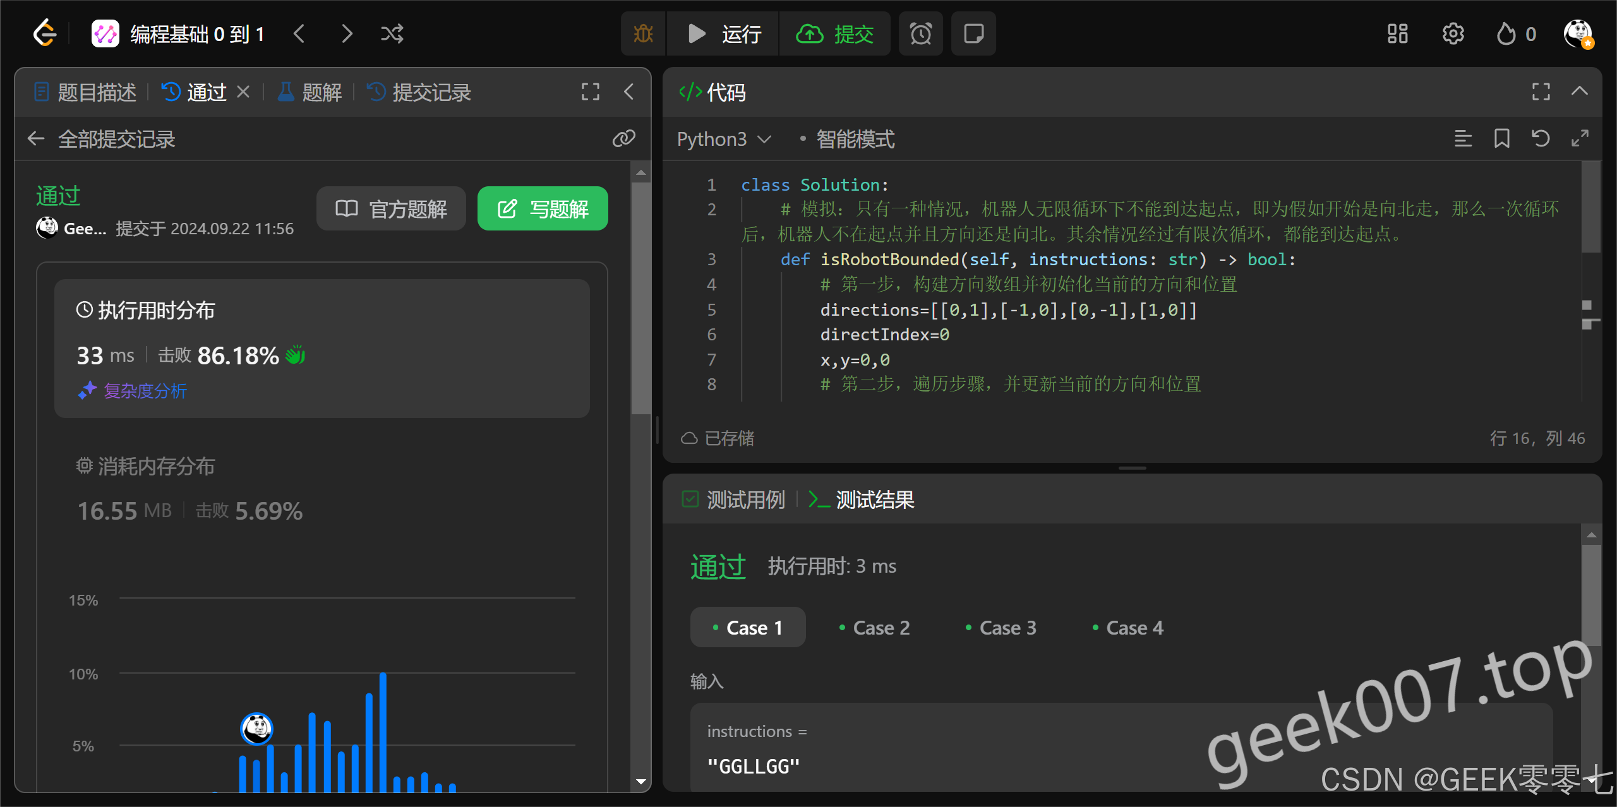Click the left panel vertical scrollbar
The width and height of the screenshot is (1617, 807).
[640, 297]
